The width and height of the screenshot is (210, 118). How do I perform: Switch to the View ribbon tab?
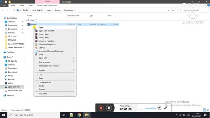click(31, 5)
